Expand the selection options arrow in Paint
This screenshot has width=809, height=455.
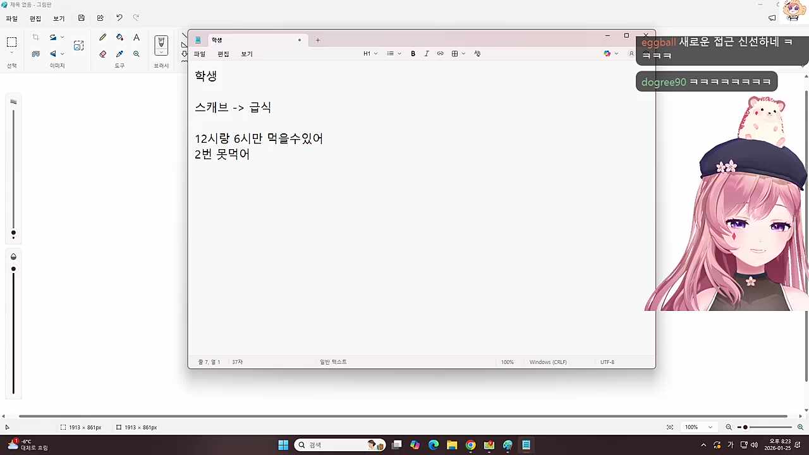click(x=11, y=53)
